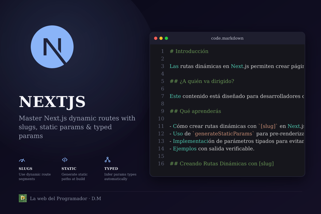This screenshot has width=321, height=214.
Task: Click the TYPED feature label
Action: 111,169
